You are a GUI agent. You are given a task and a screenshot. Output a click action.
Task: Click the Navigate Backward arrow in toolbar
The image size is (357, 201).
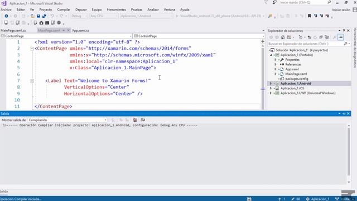[x=6, y=16]
